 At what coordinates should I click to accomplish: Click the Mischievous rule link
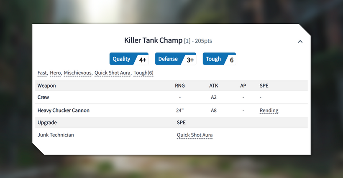coord(77,73)
